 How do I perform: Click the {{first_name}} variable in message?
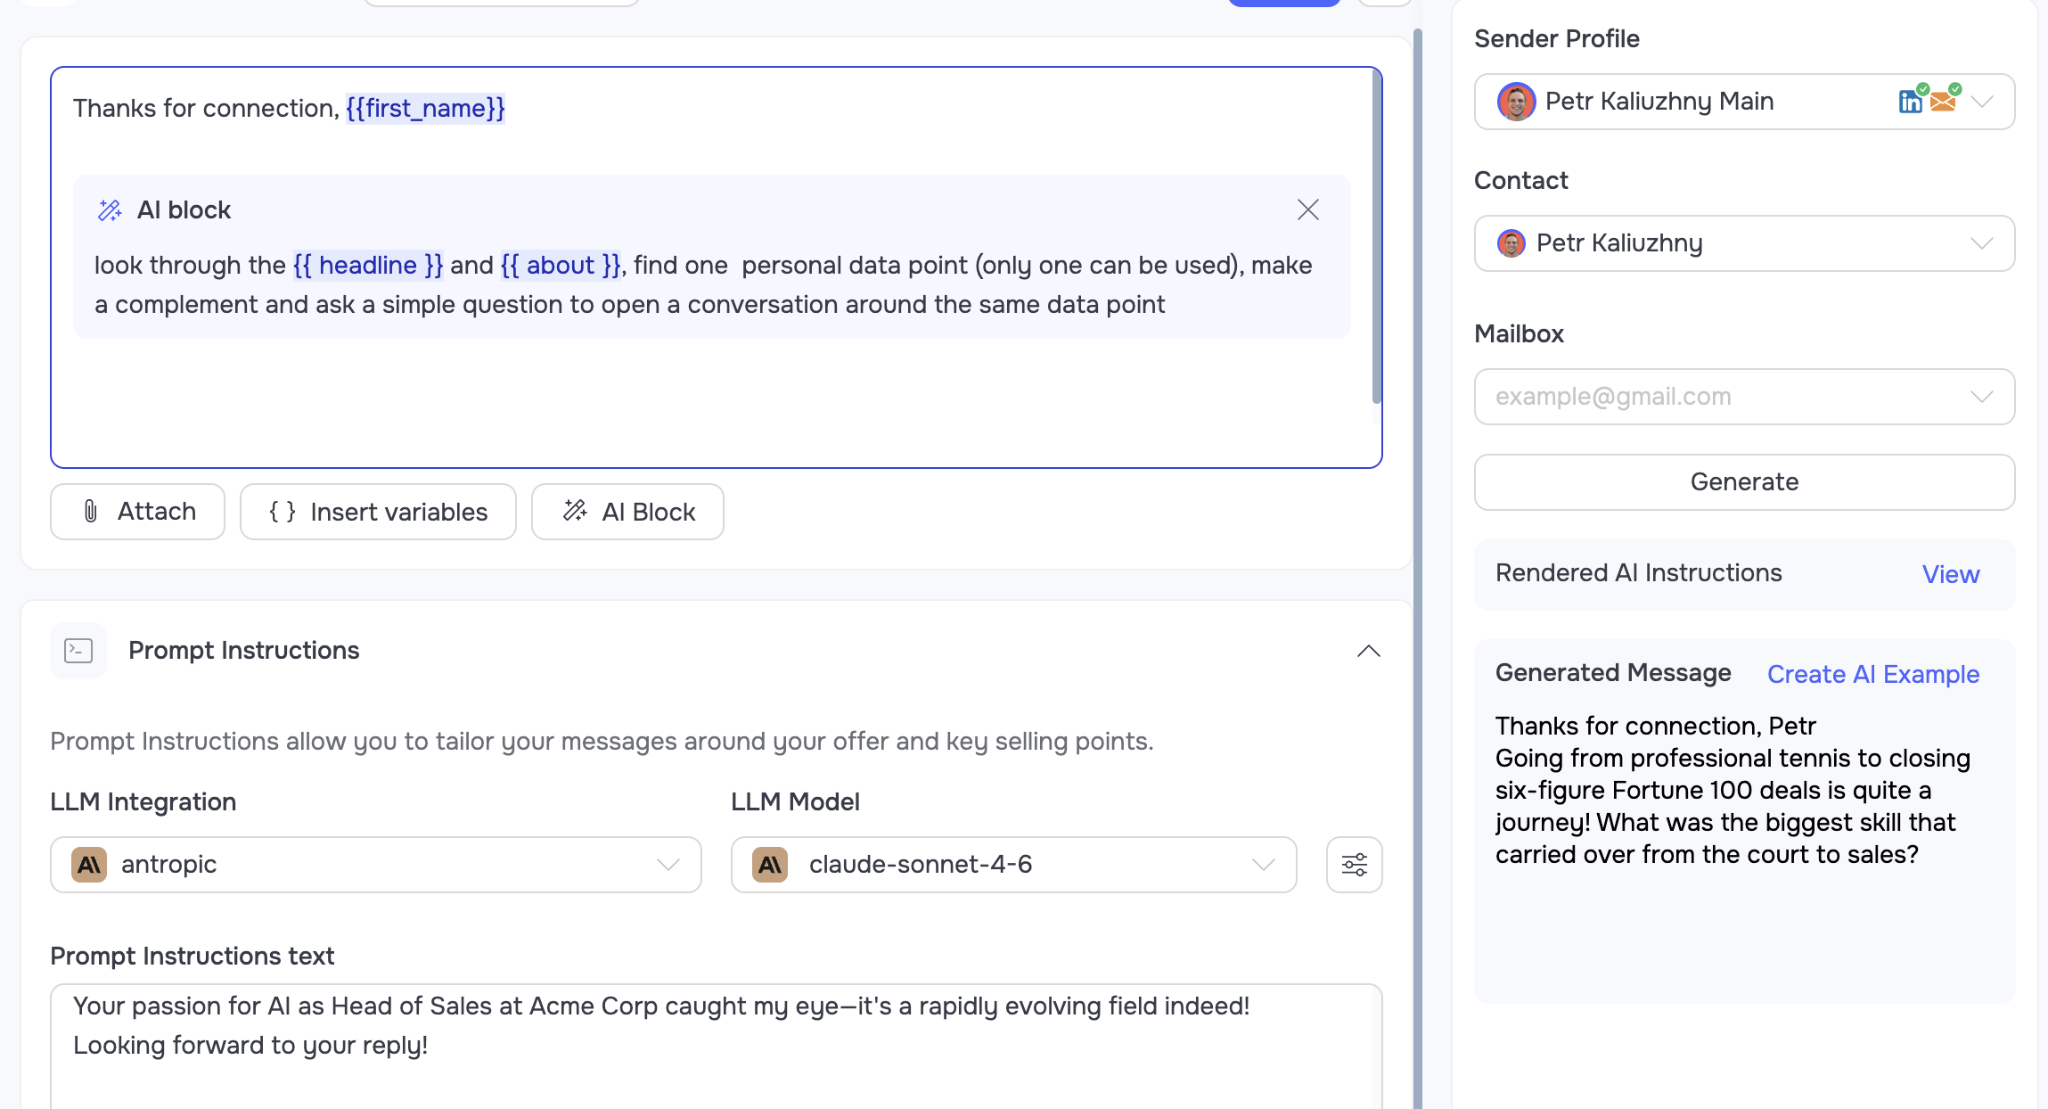coord(425,109)
